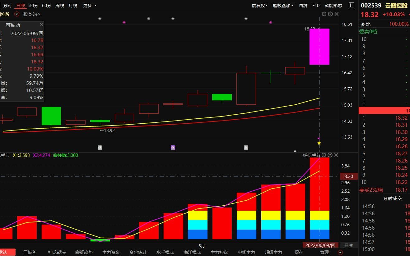Select the 主力资金 indicator tab
The height and width of the screenshot is (256, 410).
pyautogui.click(x=111, y=252)
